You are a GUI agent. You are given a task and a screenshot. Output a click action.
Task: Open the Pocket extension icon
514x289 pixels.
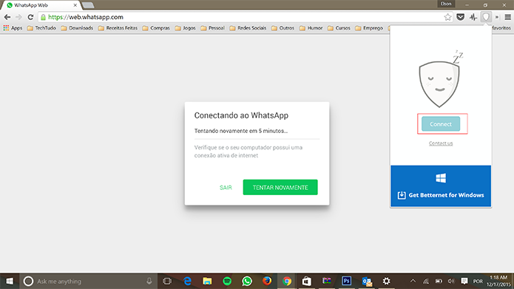pyautogui.click(x=460, y=17)
